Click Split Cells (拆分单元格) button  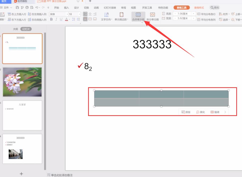152,17
